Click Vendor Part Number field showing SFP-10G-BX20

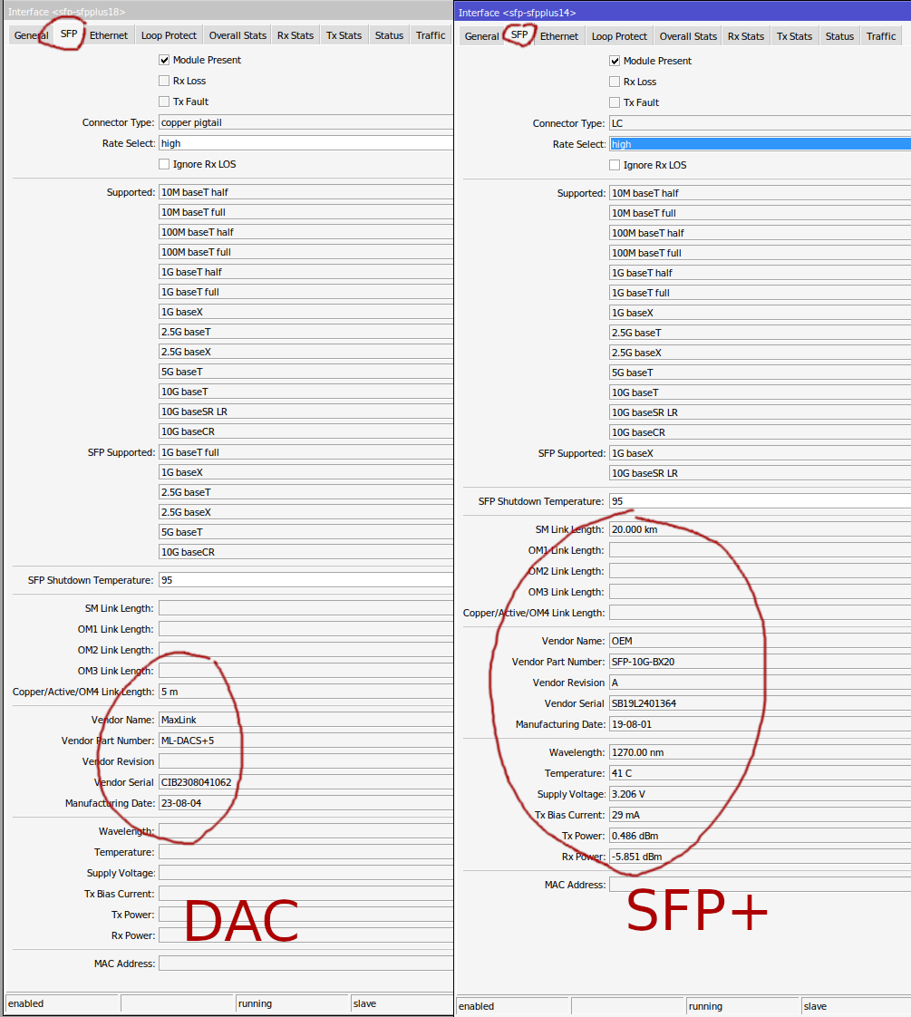pyautogui.click(x=759, y=662)
